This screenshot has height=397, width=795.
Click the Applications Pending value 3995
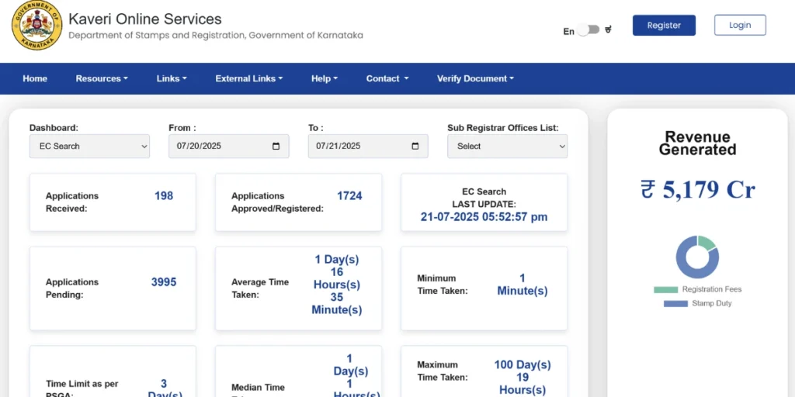164,282
